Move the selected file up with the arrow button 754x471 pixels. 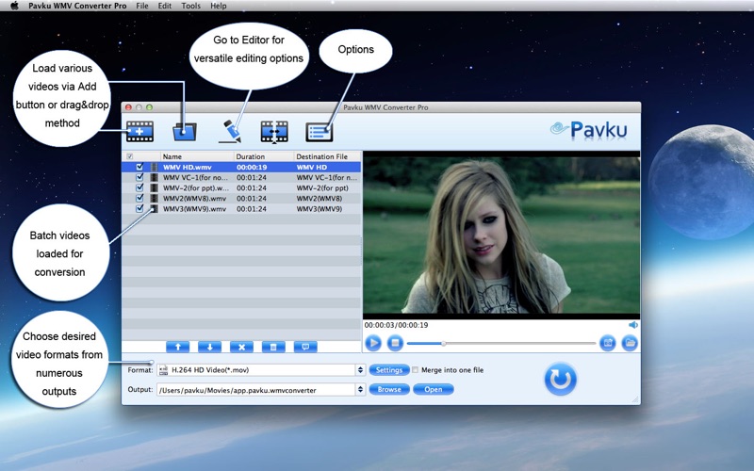[178, 347]
